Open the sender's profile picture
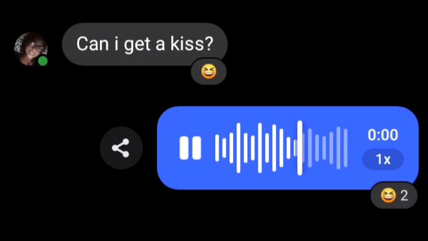The image size is (428, 241). click(x=31, y=49)
